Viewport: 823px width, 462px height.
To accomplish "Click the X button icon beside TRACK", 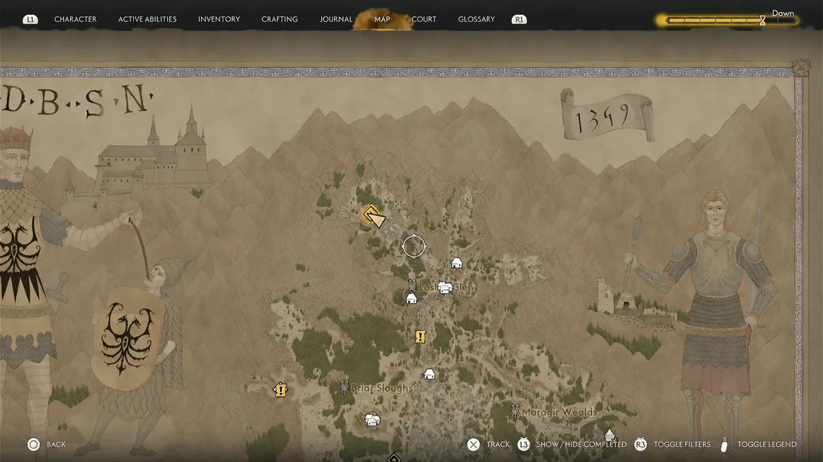I will coord(473,444).
